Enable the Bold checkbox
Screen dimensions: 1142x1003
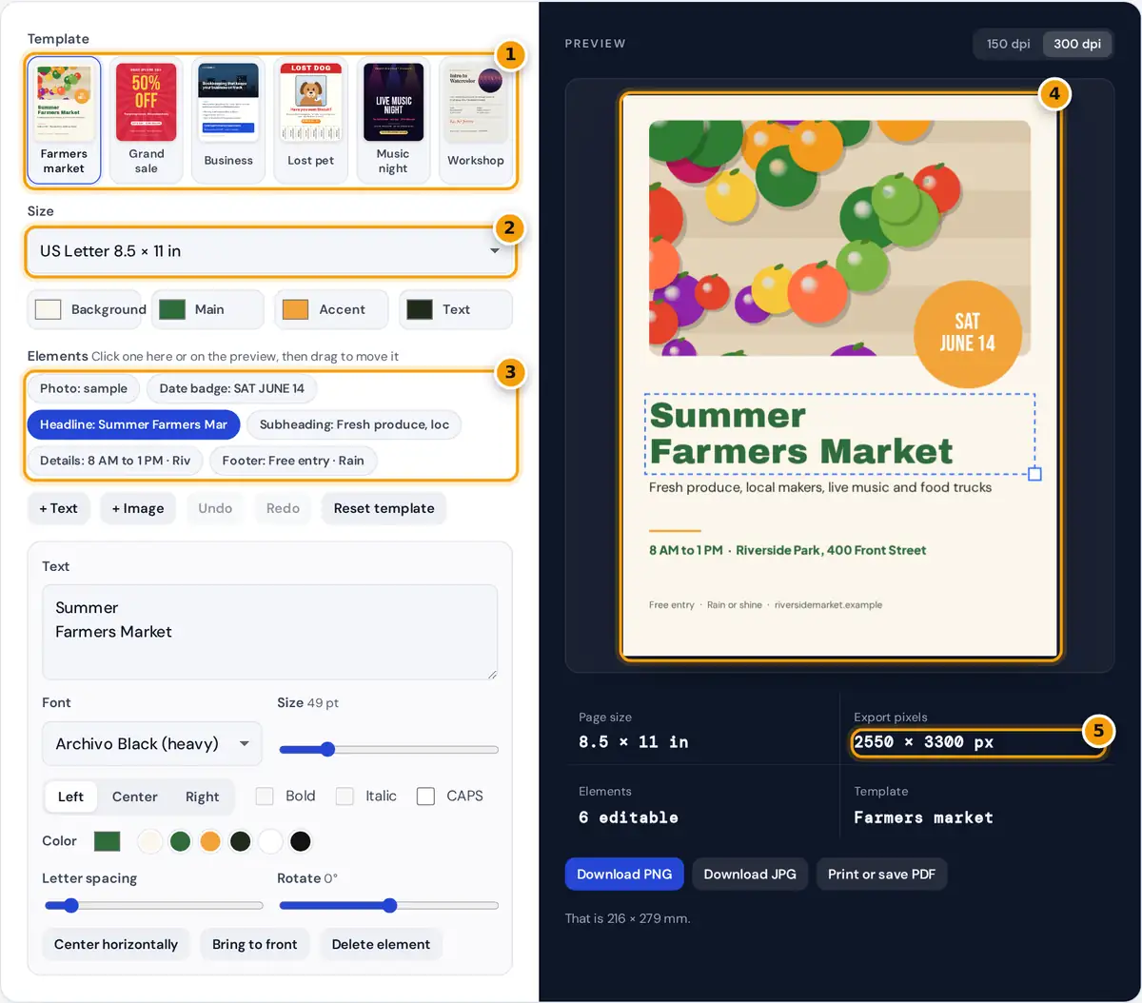(265, 796)
